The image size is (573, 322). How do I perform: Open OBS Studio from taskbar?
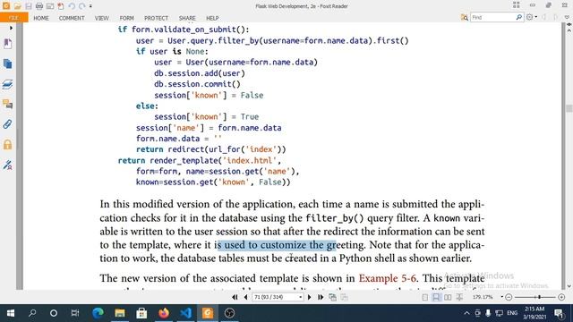(x=229, y=313)
